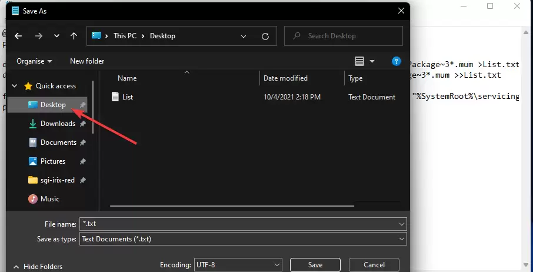Click the navigation pane vertical scrollbar
The width and height of the screenshot is (533, 272).
(93, 107)
